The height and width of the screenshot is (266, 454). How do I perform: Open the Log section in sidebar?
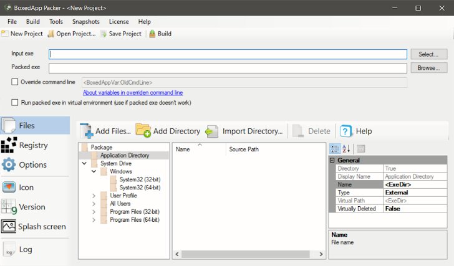(x=35, y=249)
